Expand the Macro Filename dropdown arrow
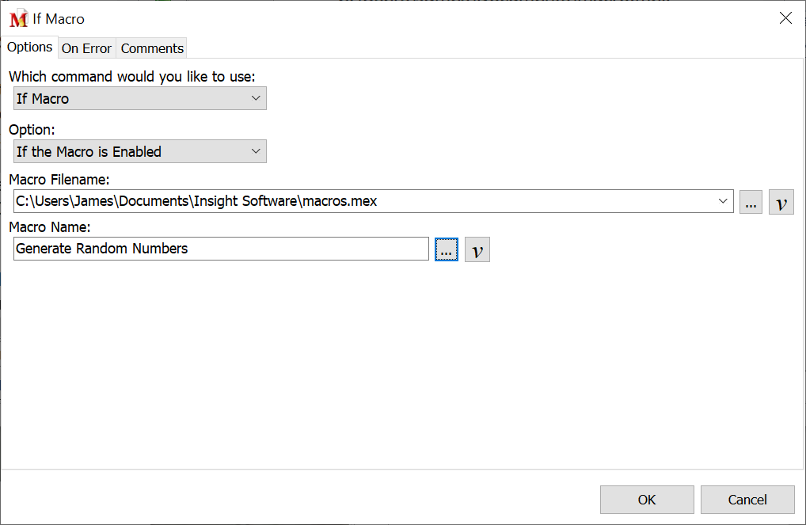 pyautogui.click(x=722, y=201)
